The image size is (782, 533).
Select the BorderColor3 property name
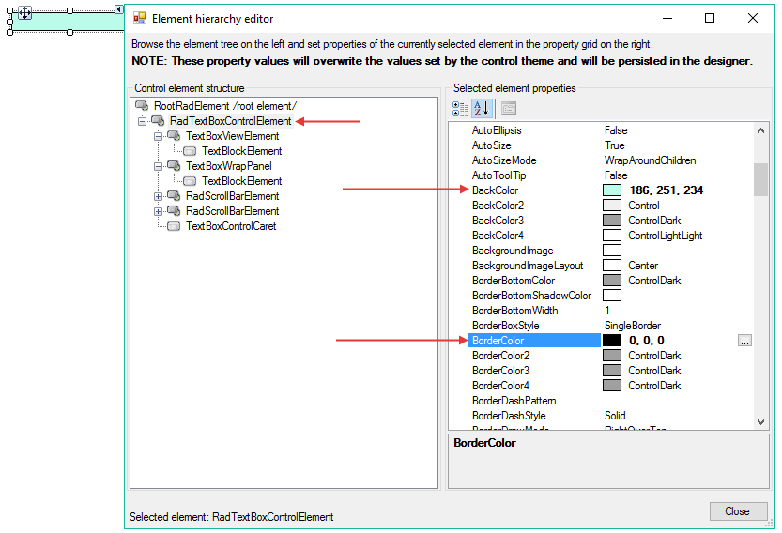500,371
